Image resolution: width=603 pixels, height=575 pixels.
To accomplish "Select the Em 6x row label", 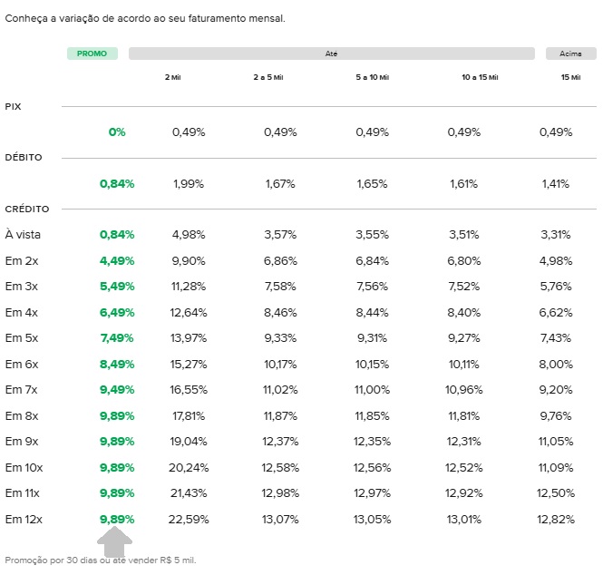I will coord(22,364).
